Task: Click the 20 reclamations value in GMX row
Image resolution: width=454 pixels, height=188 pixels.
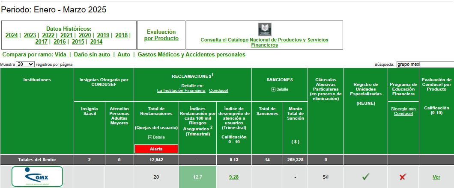Action: click(x=156, y=177)
